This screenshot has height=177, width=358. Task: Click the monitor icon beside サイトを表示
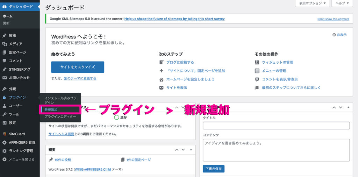coord(162,88)
